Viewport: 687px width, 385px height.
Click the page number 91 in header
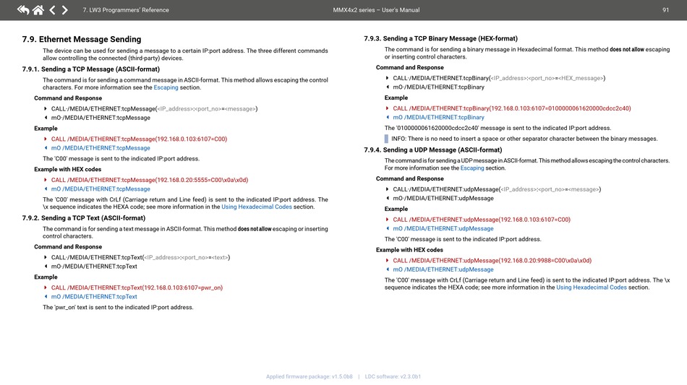665,10
